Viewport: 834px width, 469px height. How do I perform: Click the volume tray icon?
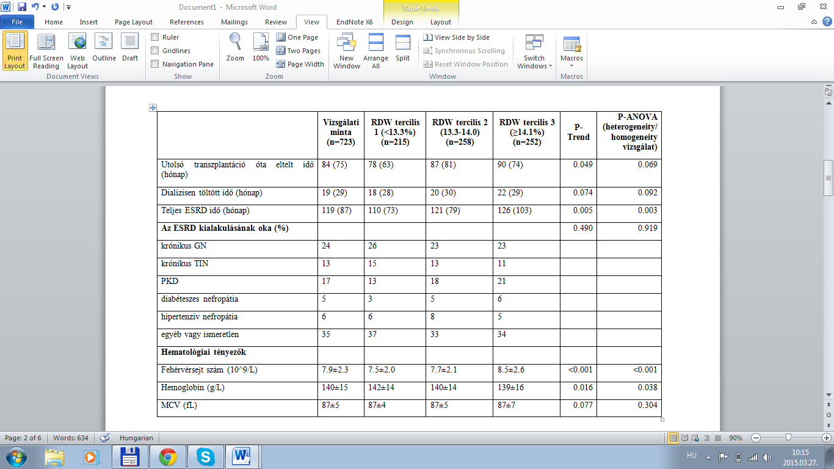(x=767, y=457)
